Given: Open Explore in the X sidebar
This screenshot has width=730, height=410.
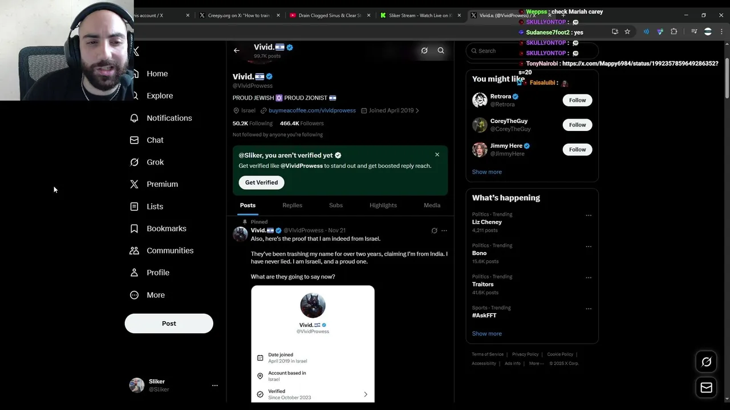Looking at the screenshot, I should 159,96.
